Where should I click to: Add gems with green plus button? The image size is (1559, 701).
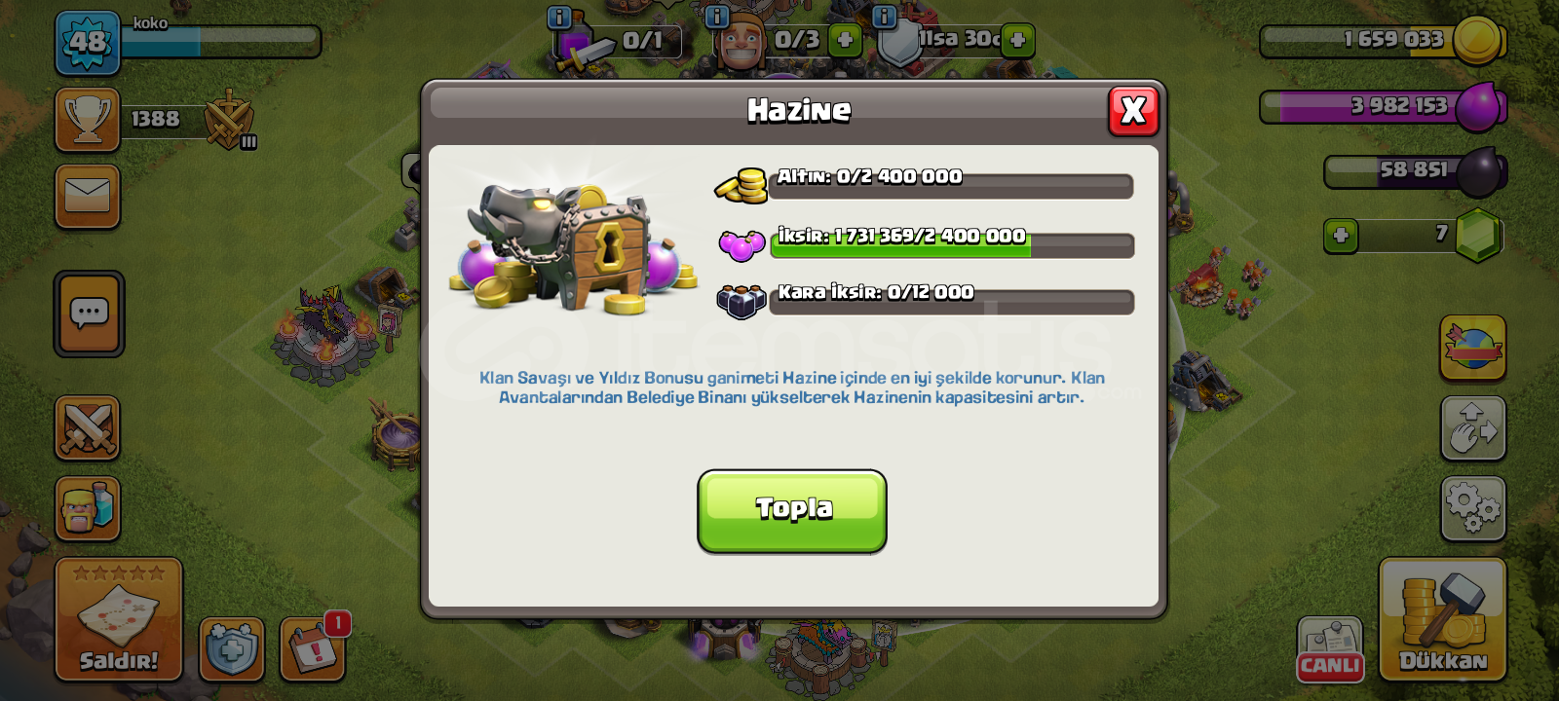[1341, 236]
